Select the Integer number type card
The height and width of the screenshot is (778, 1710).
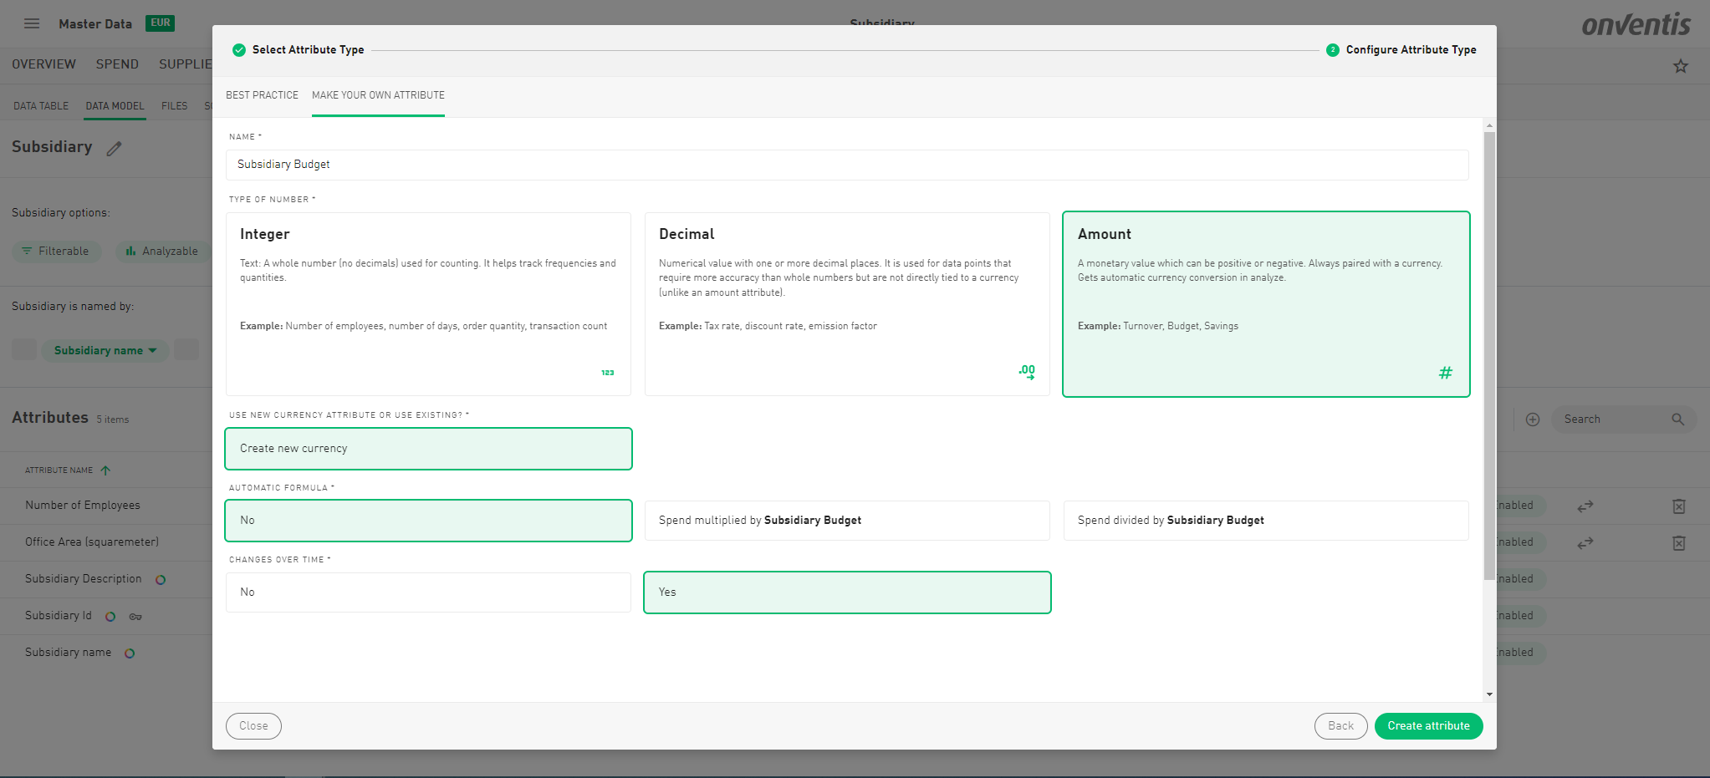click(428, 303)
